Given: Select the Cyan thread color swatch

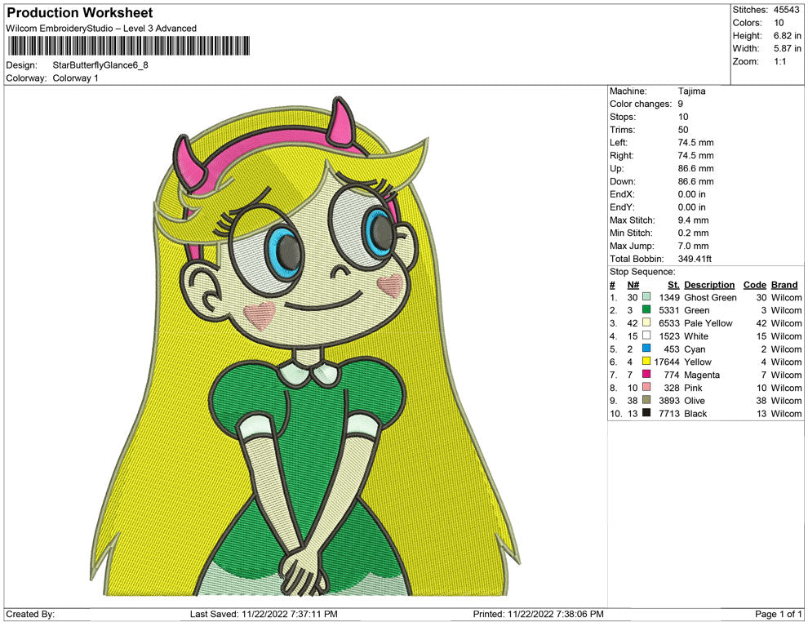Looking at the screenshot, I should click(646, 349).
